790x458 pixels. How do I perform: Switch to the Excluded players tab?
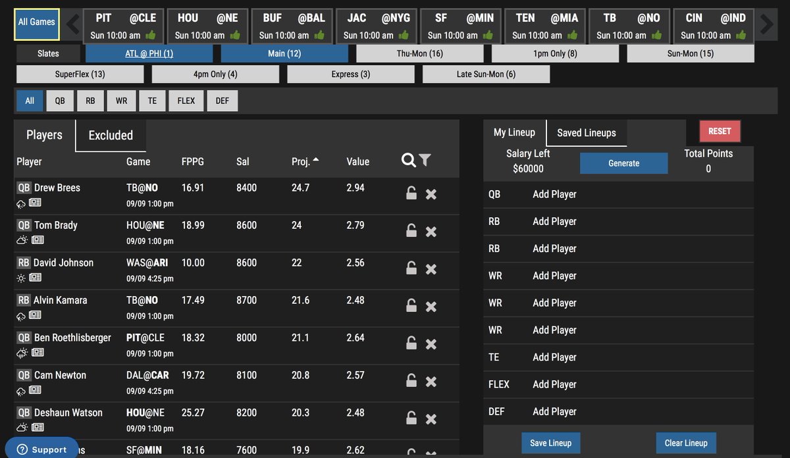[111, 136]
